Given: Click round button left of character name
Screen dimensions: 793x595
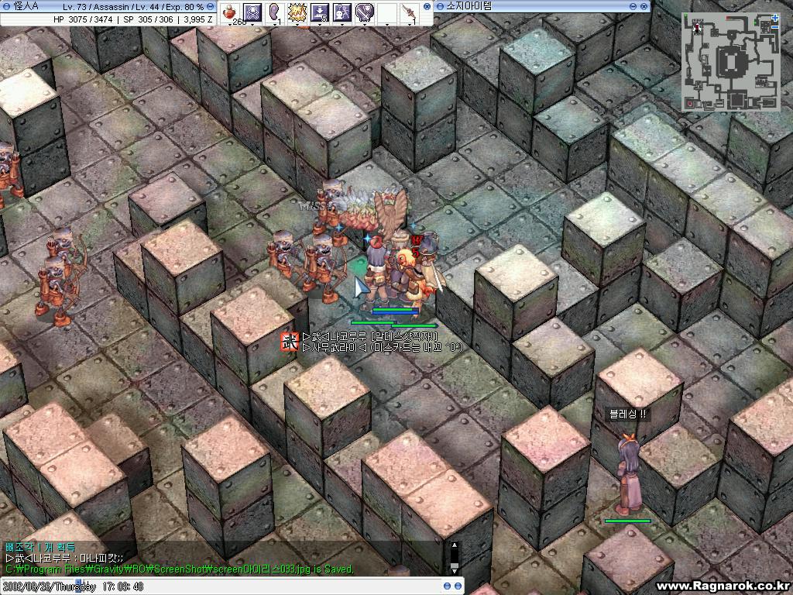Looking at the screenshot, I should [x=6, y=6].
